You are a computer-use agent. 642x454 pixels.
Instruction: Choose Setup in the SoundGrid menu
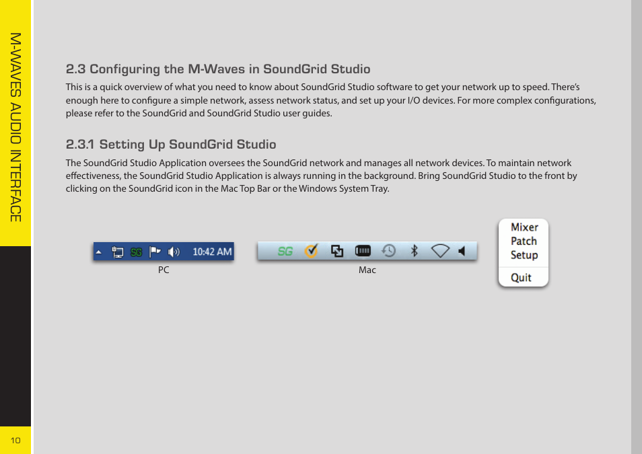point(524,255)
